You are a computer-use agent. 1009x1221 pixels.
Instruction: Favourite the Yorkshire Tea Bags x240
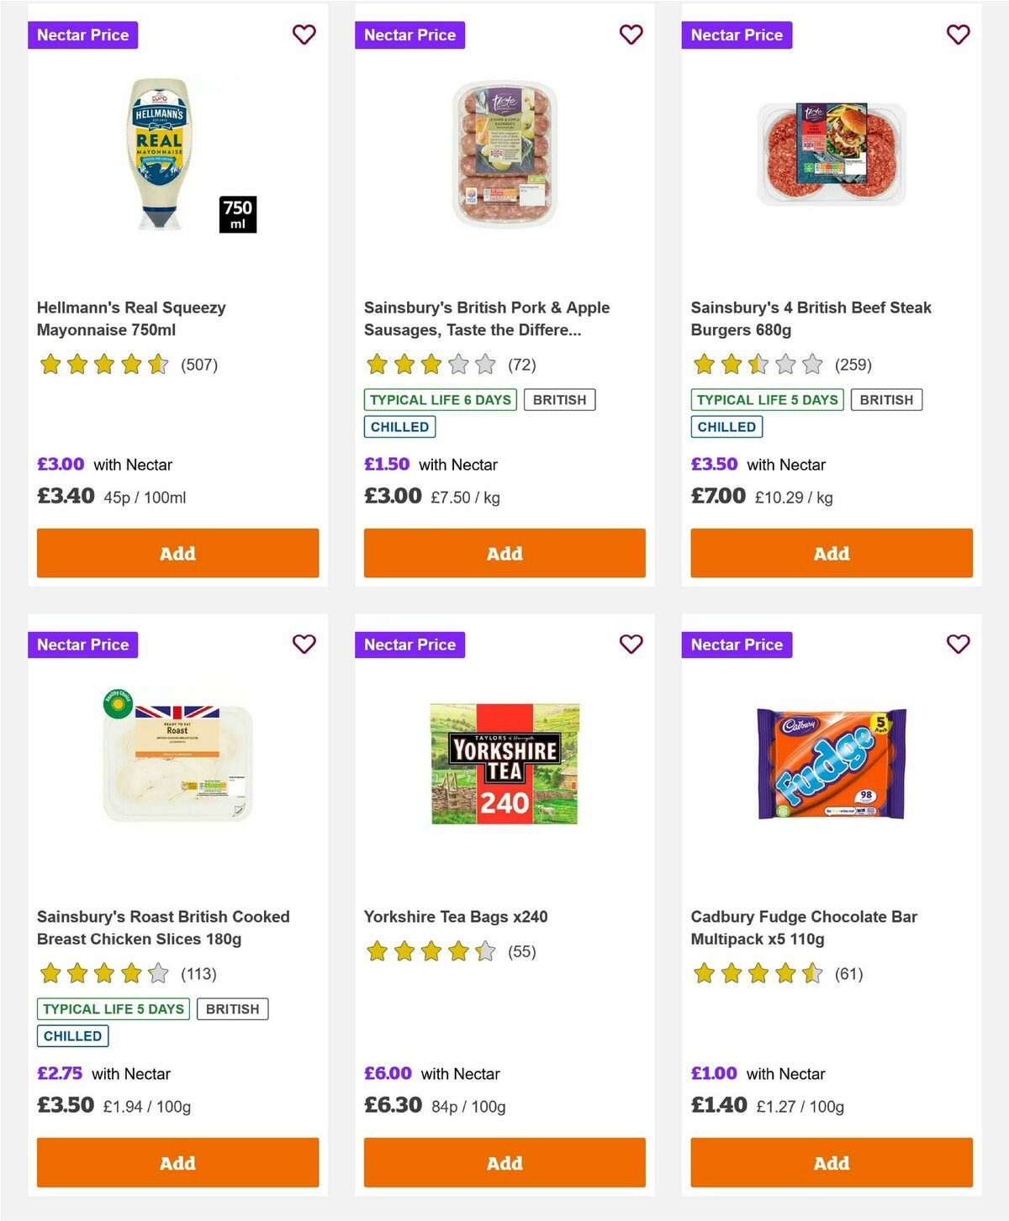631,644
